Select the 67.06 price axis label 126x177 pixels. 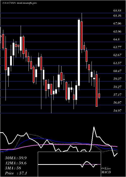tap(117, 24)
